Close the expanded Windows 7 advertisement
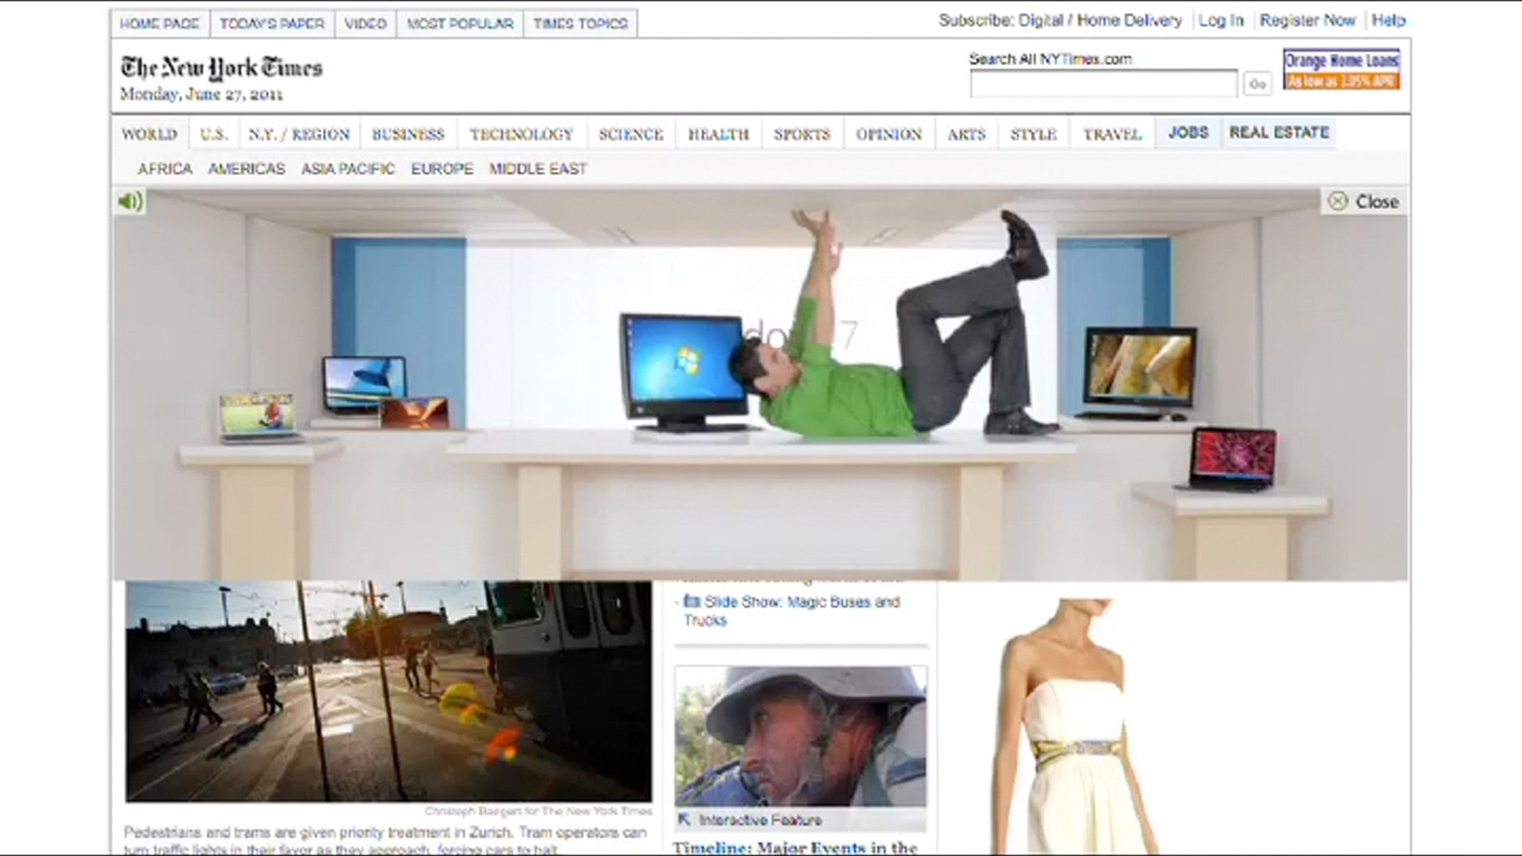1522x856 pixels. click(x=1364, y=201)
